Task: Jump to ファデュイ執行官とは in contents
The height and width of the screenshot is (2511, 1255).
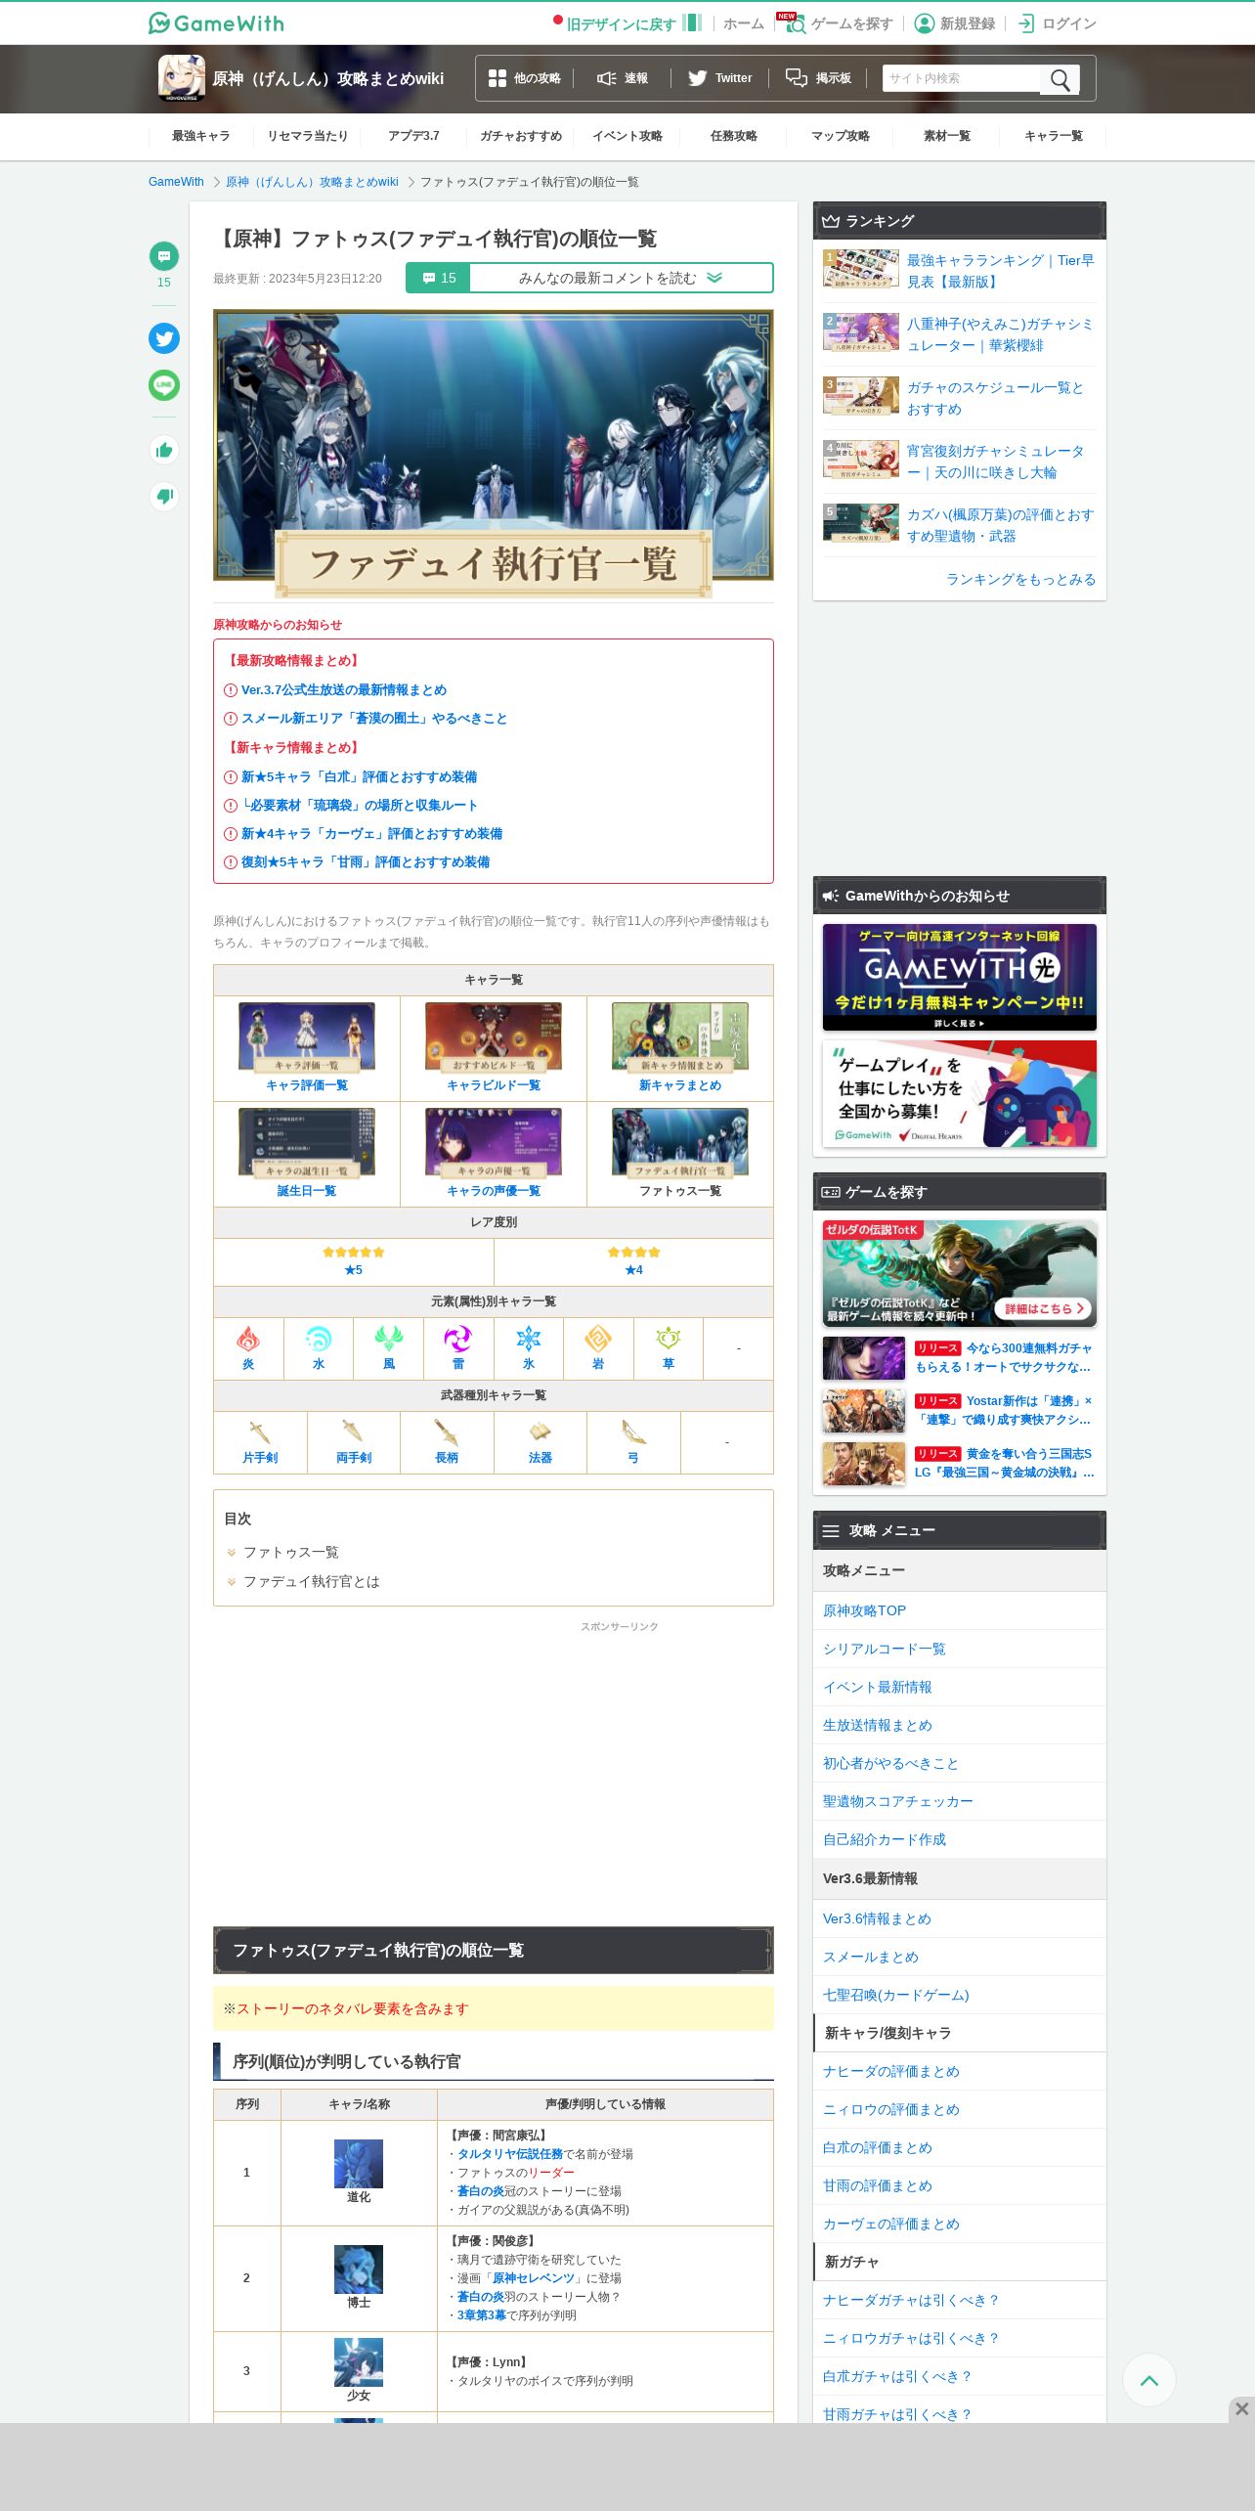Action: click(x=312, y=1581)
